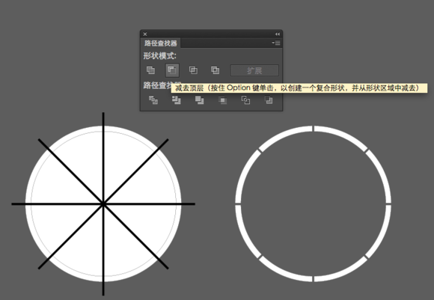The height and width of the screenshot is (300, 434).
Task: Click the Crop pathfinder icon
Action: tap(222, 100)
